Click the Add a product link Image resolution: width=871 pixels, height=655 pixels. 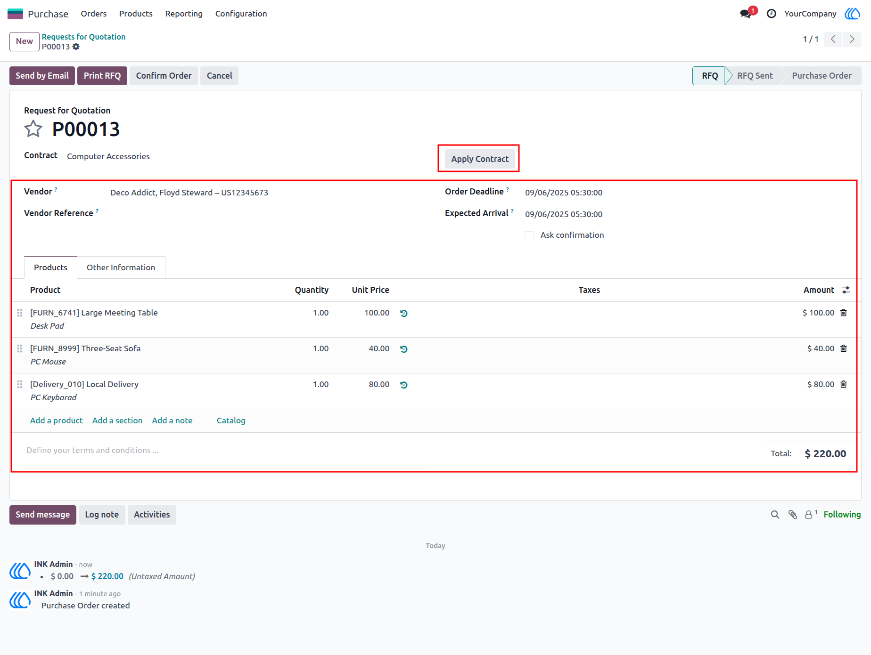point(56,420)
